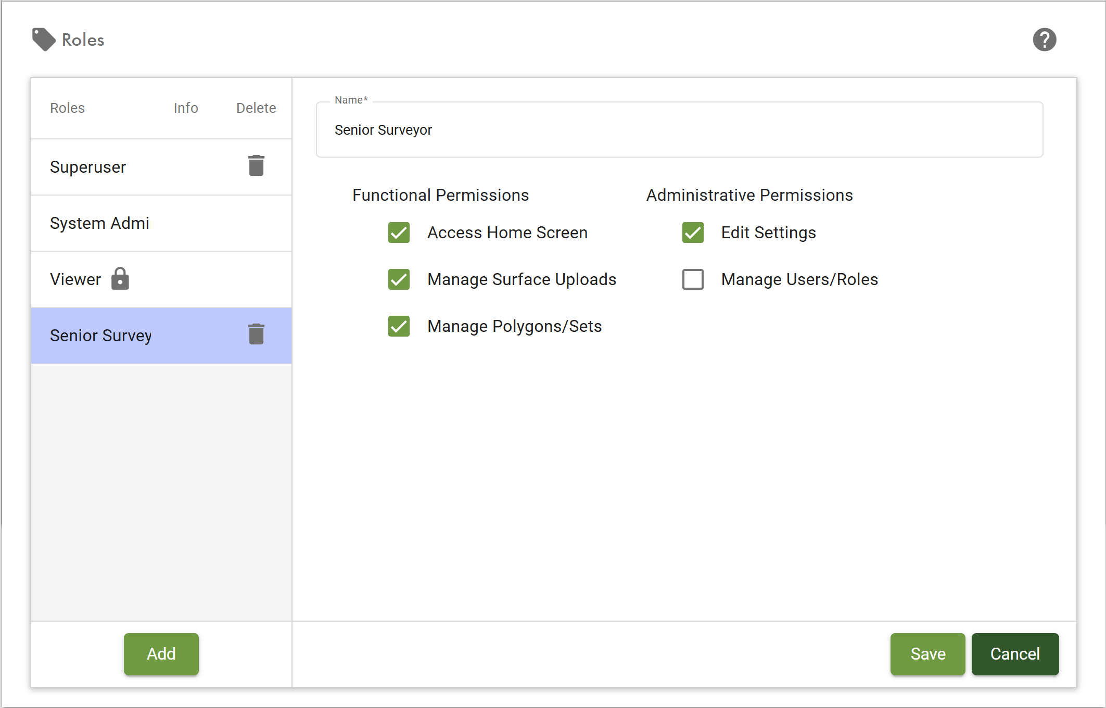Save the role changes
Screen dimensions: 1106x708
point(927,654)
